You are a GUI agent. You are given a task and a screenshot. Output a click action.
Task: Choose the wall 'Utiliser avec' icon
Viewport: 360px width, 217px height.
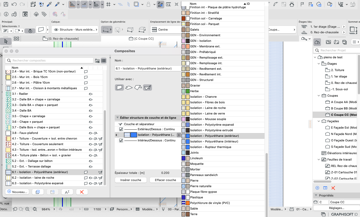pos(120,87)
